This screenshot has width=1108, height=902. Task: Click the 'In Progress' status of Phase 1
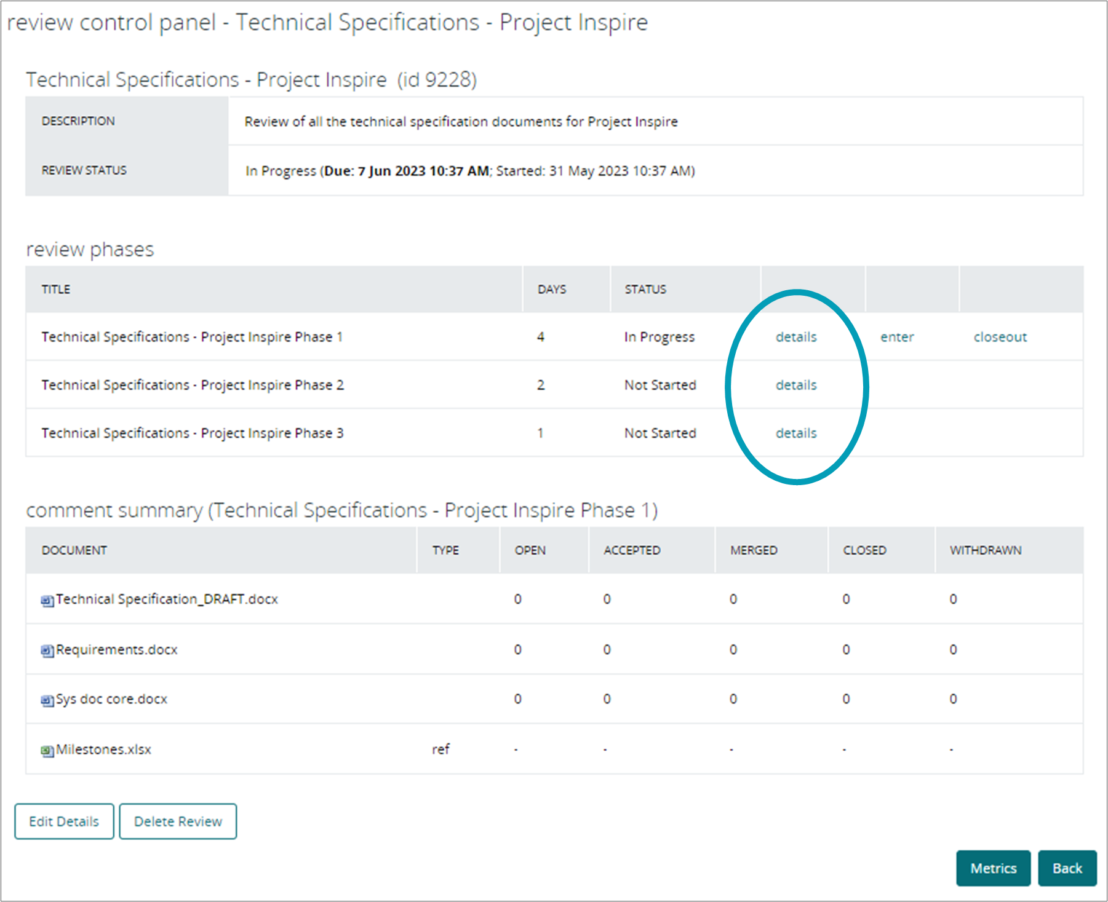coord(660,337)
